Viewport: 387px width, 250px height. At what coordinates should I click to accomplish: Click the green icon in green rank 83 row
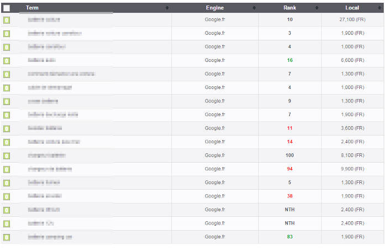[7, 237]
